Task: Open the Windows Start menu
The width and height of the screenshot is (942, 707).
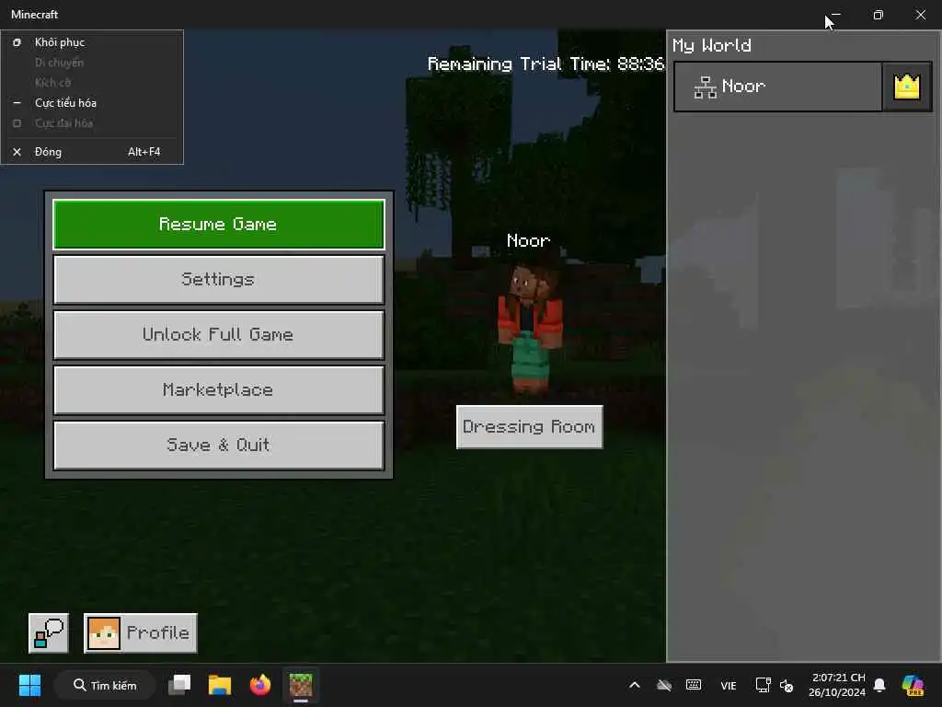Action: [x=29, y=685]
